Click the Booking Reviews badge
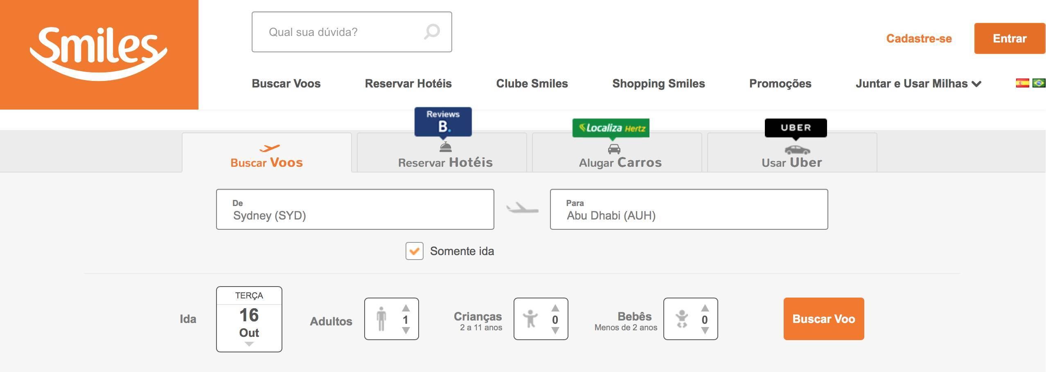The height and width of the screenshot is (372, 1046). pos(443,121)
